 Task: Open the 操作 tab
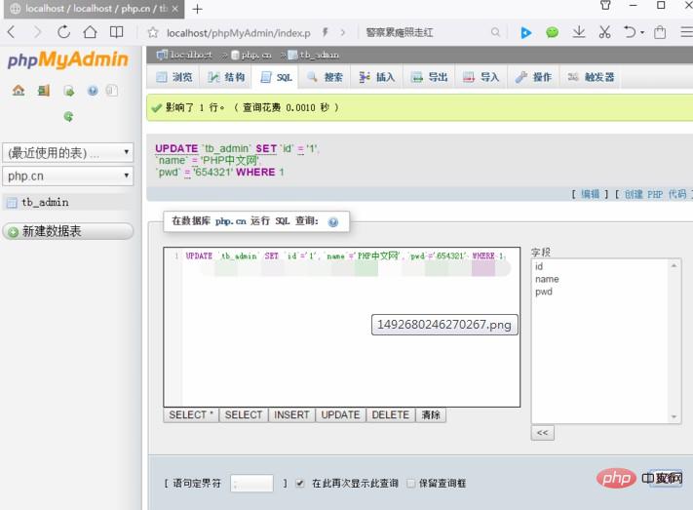(533, 77)
